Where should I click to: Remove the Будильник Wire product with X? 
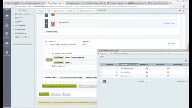click(x=46, y=23)
